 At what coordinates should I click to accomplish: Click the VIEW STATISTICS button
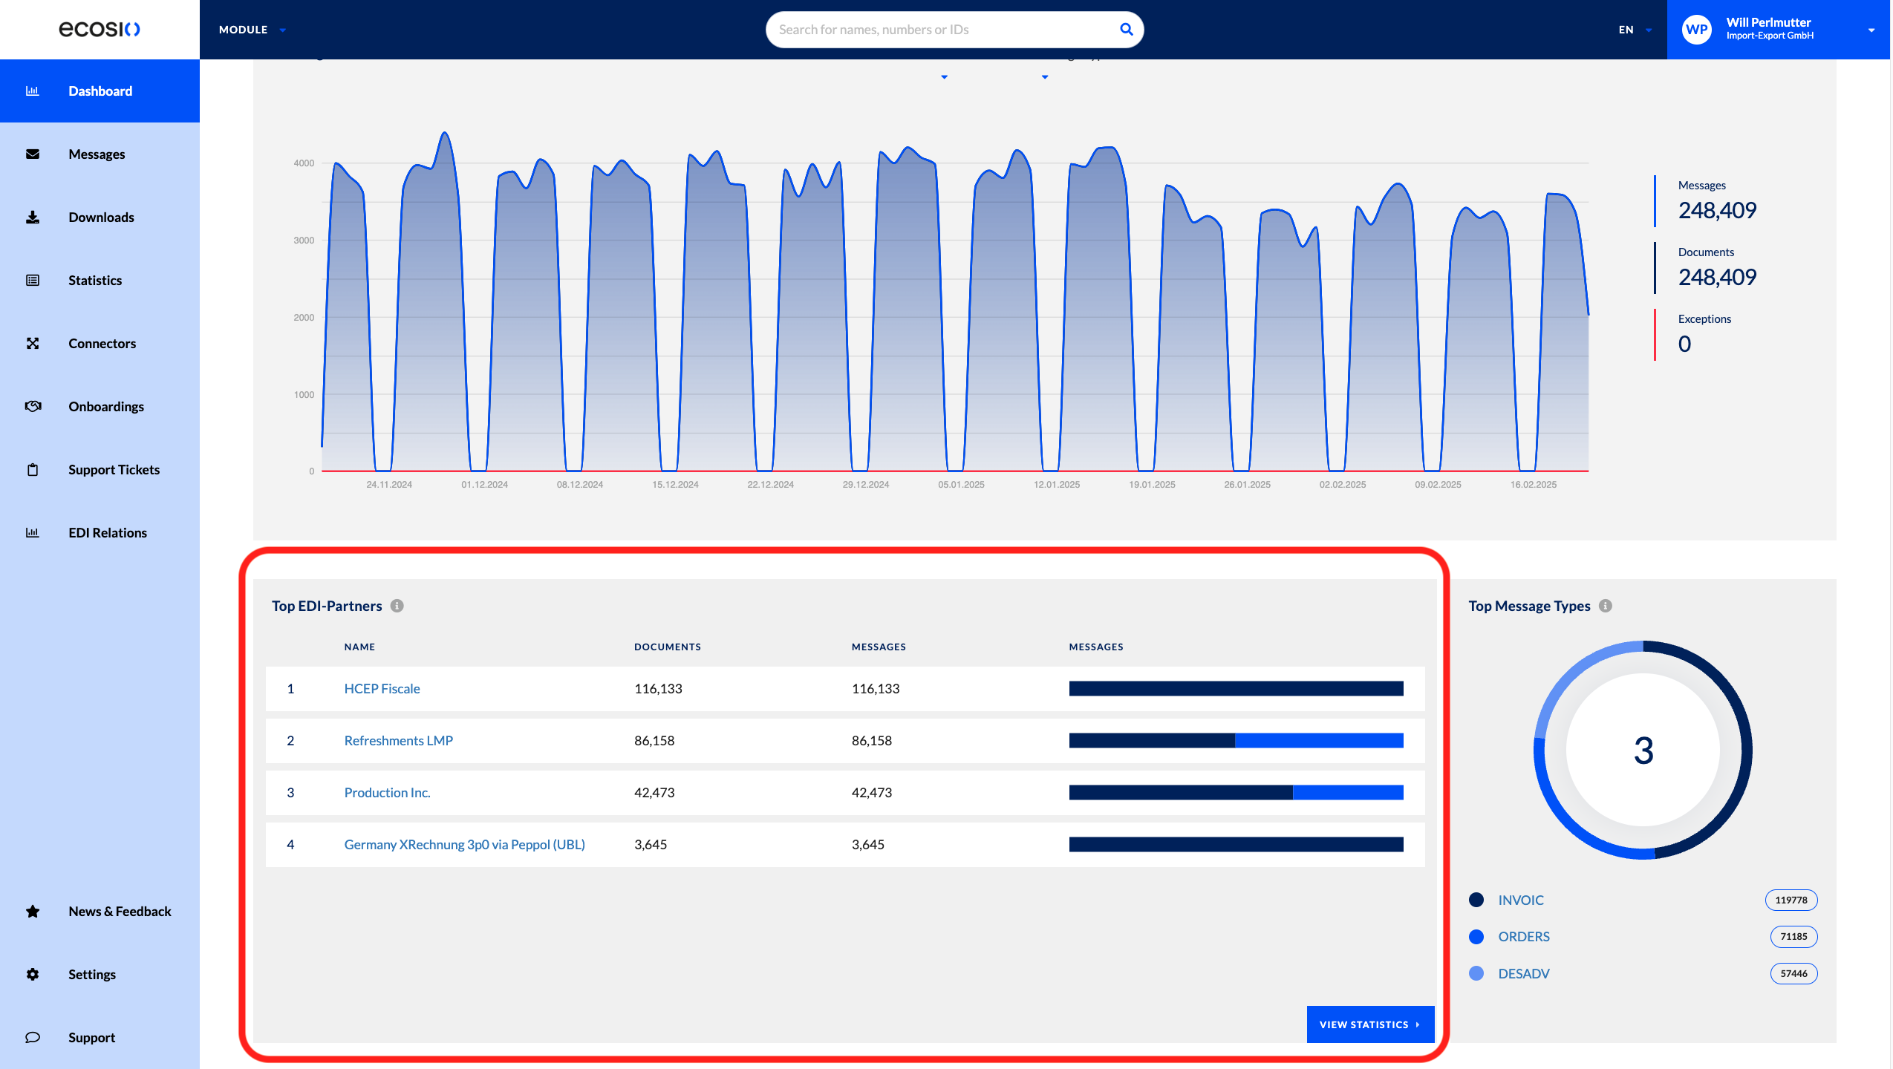click(1370, 1024)
